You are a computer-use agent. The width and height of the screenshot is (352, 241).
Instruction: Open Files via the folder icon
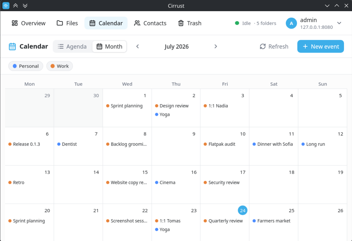(x=60, y=23)
